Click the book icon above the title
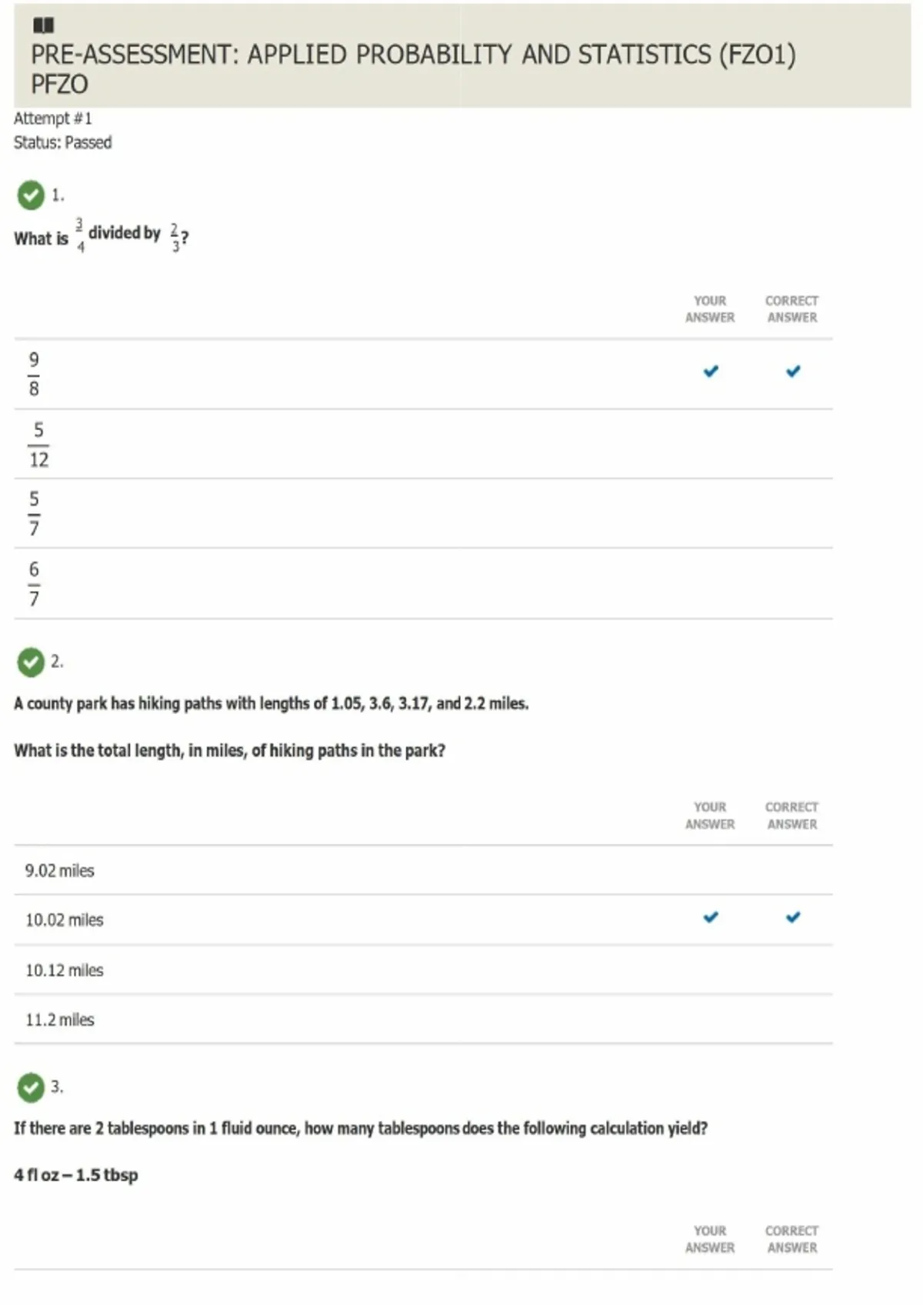The height and width of the screenshot is (1308, 923). point(43,26)
